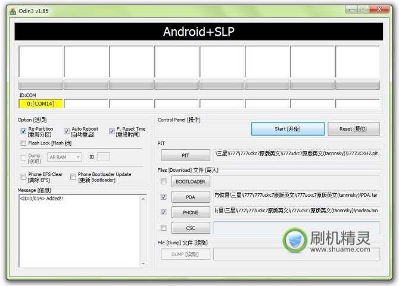Click the PDA file button

tap(191, 197)
